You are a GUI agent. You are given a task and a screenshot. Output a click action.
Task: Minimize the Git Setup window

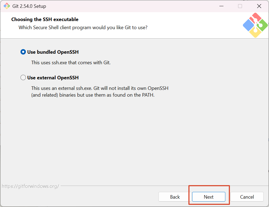(220, 6)
